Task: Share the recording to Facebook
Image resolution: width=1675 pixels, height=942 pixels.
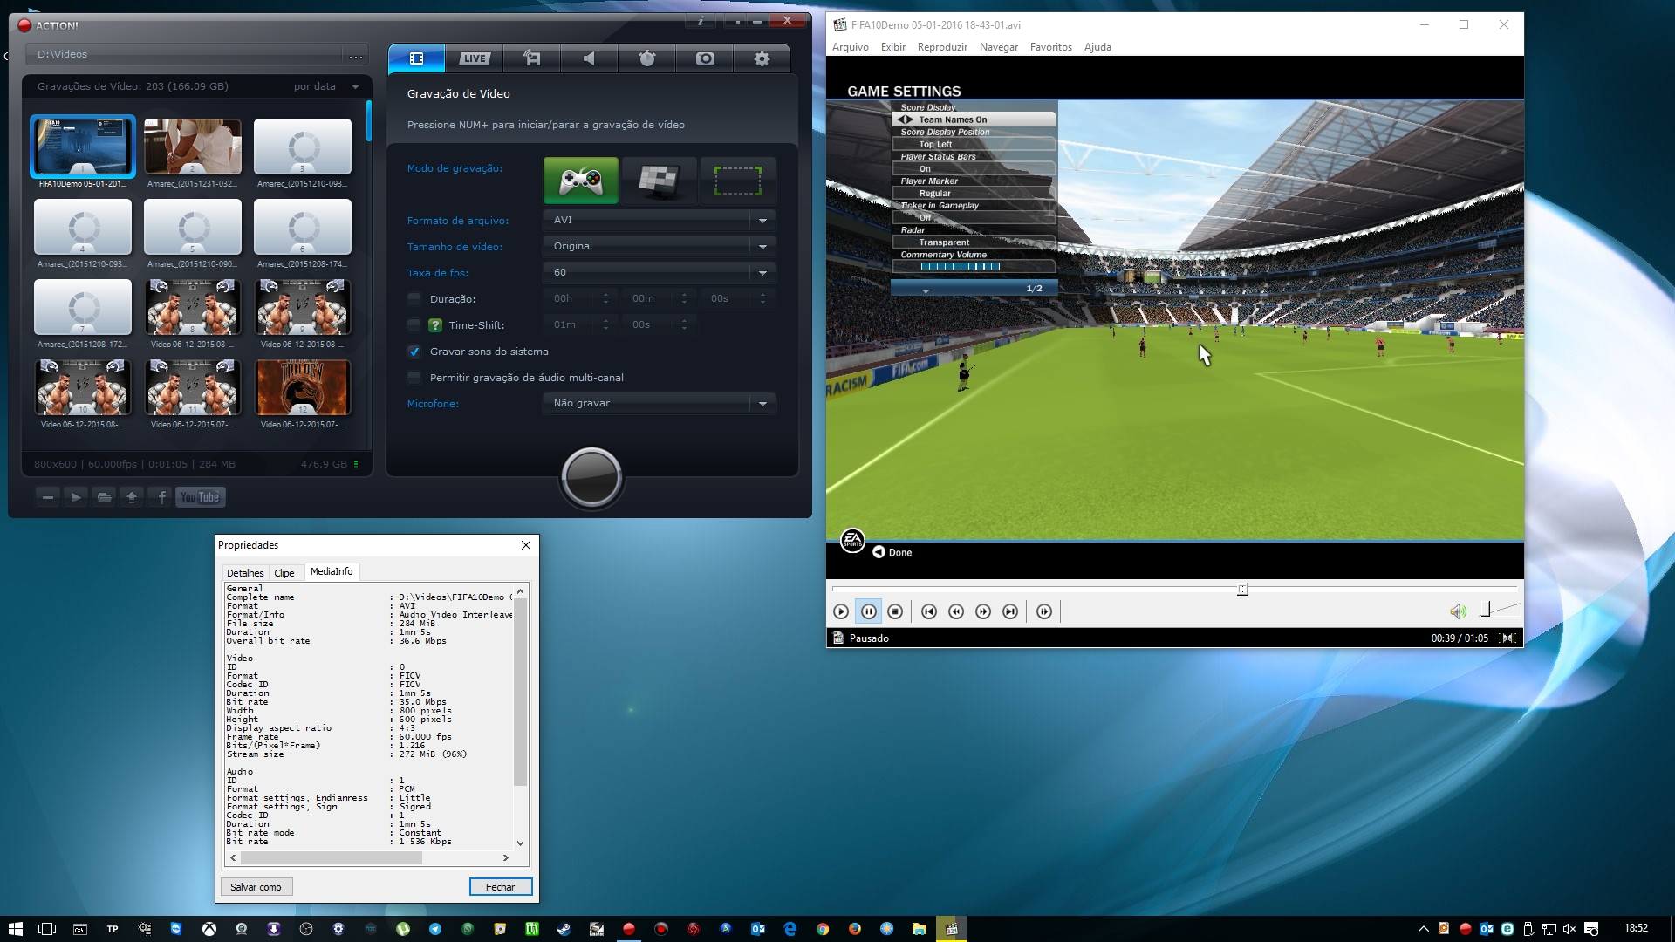Action: (161, 497)
